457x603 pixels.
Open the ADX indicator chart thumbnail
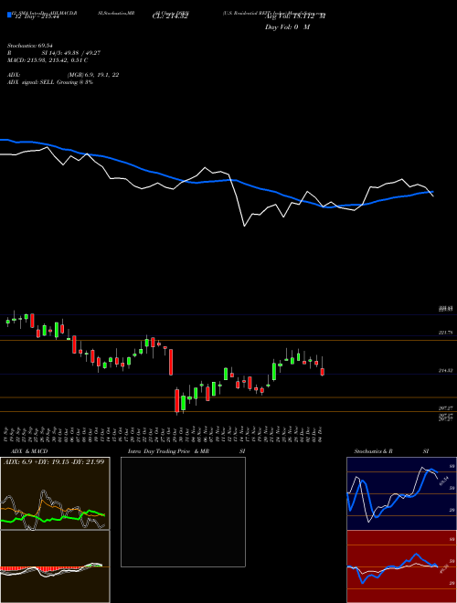click(55, 493)
